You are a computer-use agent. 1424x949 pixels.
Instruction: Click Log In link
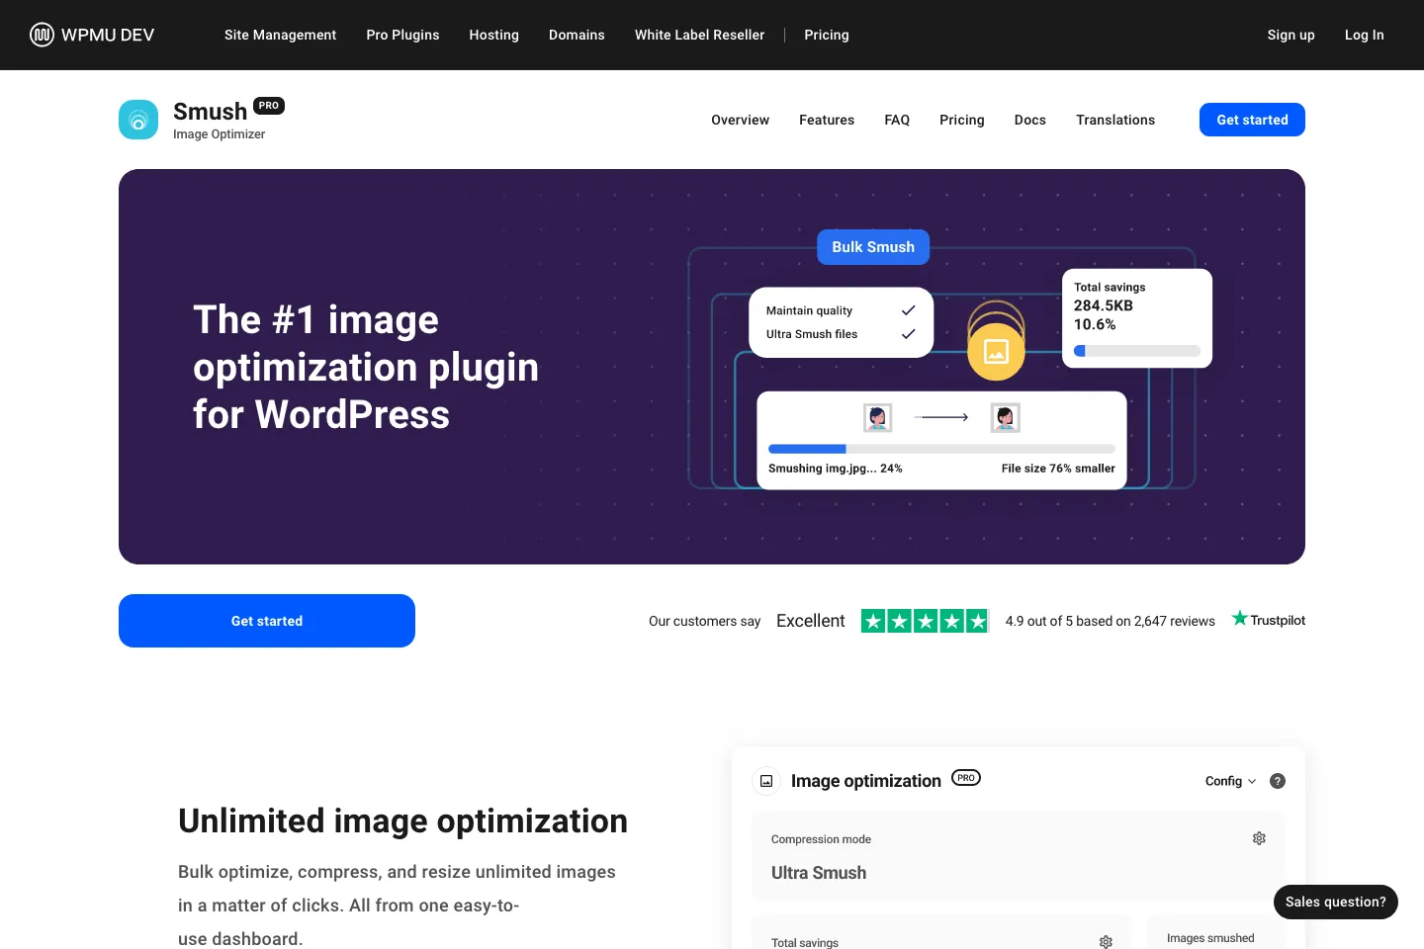(x=1364, y=35)
